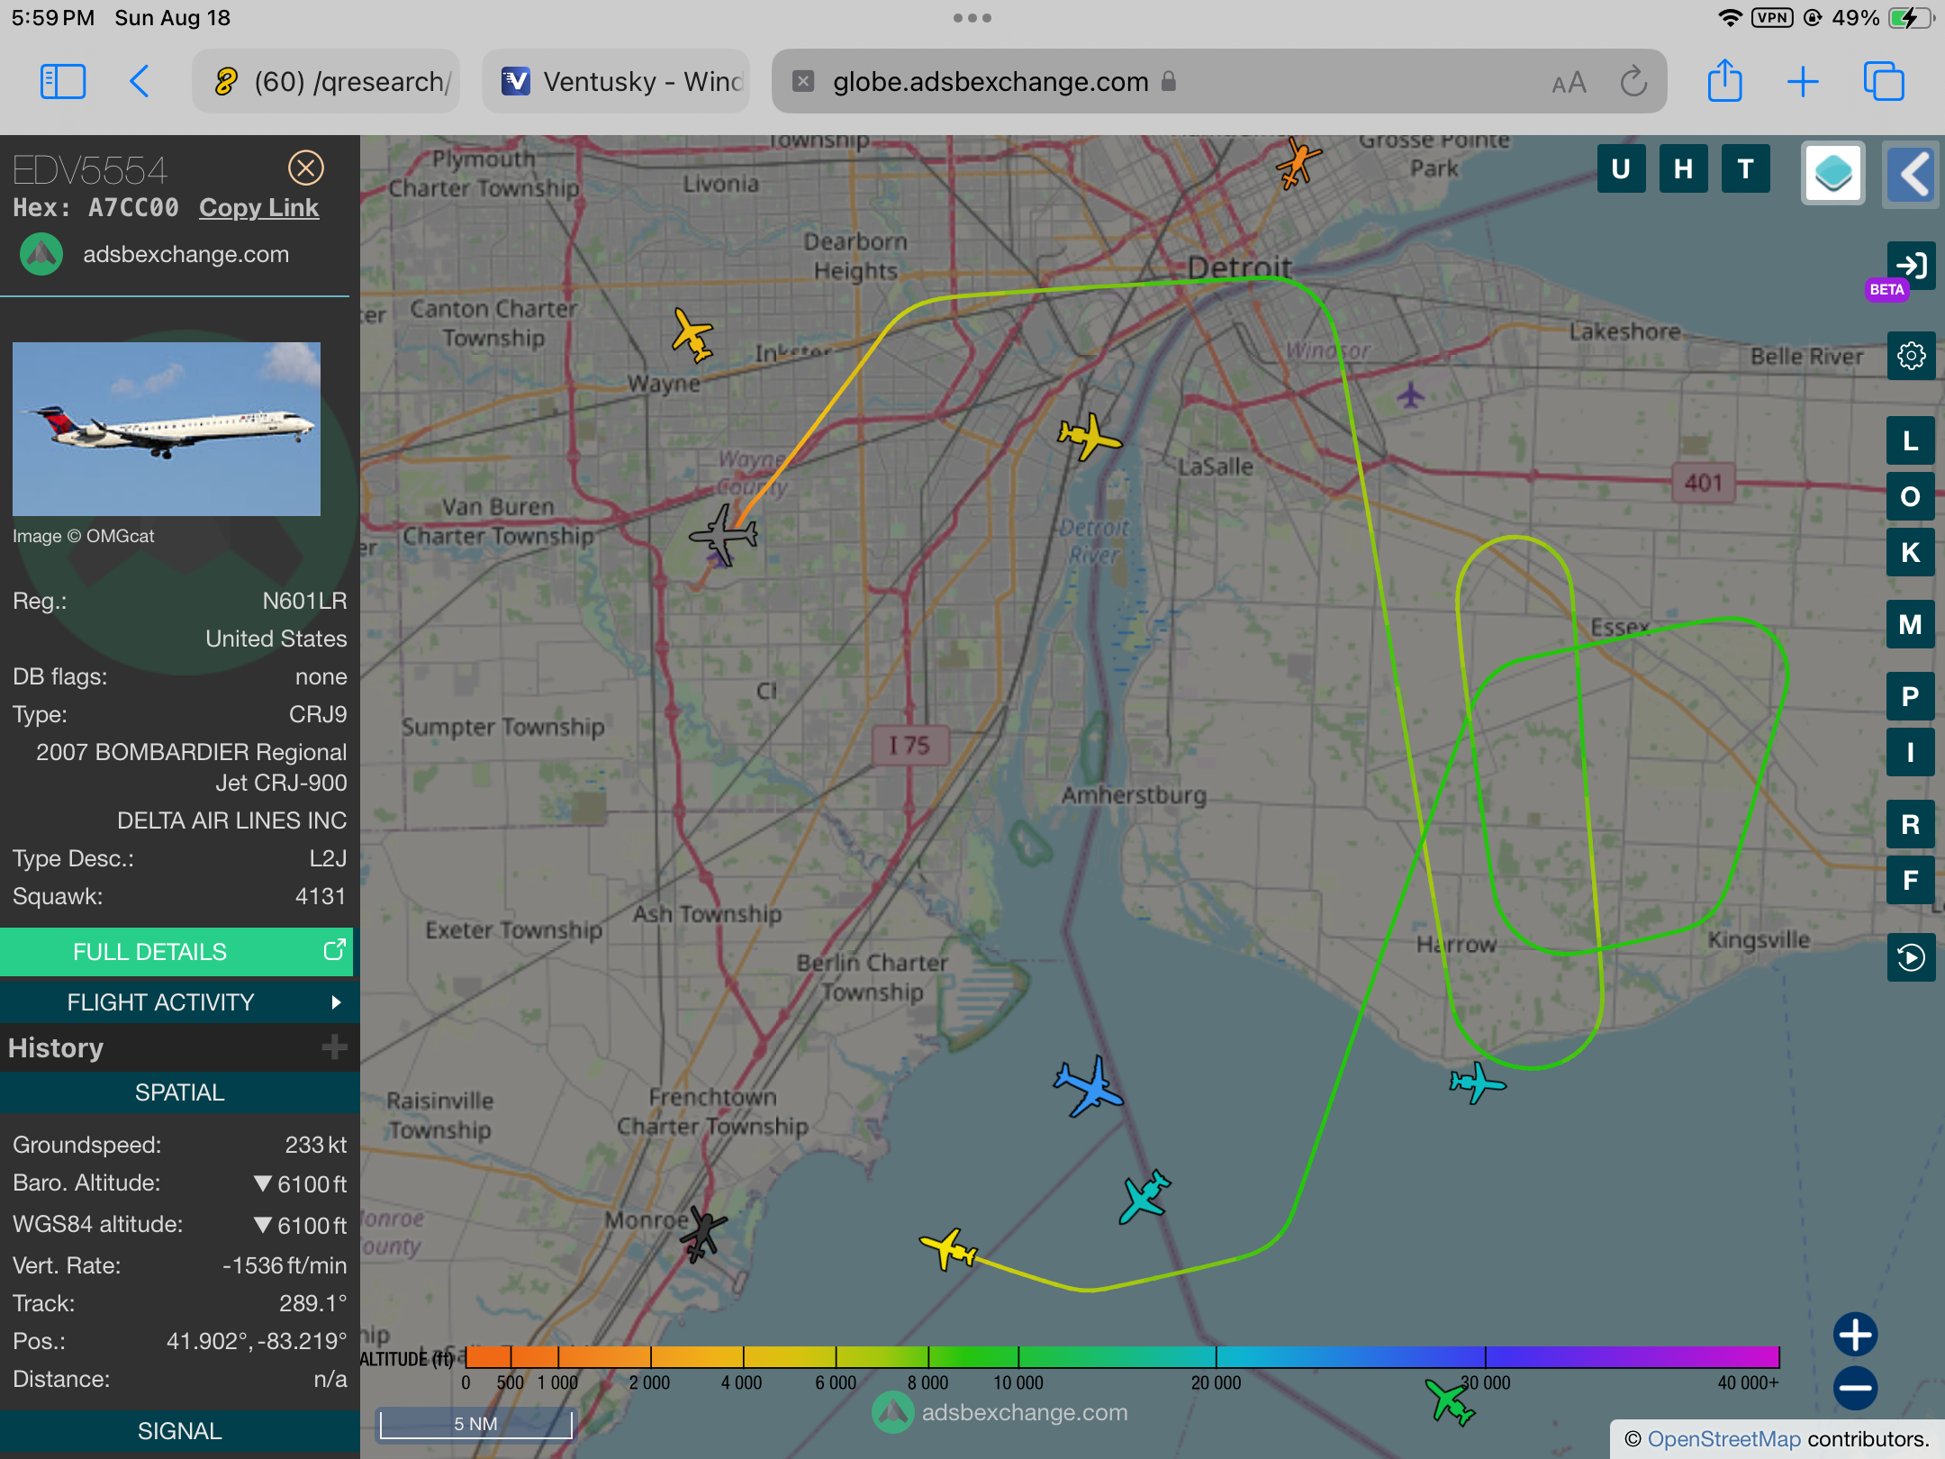Toggle the L labels button

1911,440
